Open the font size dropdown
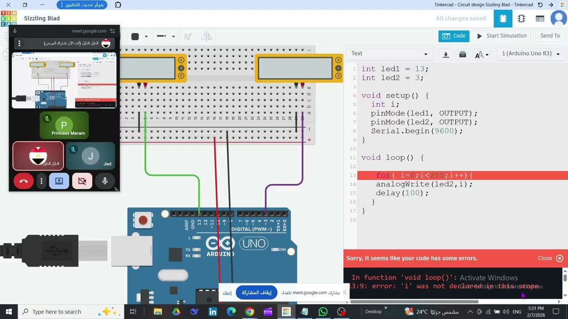Viewport: 568px width, 319px height. click(x=481, y=54)
